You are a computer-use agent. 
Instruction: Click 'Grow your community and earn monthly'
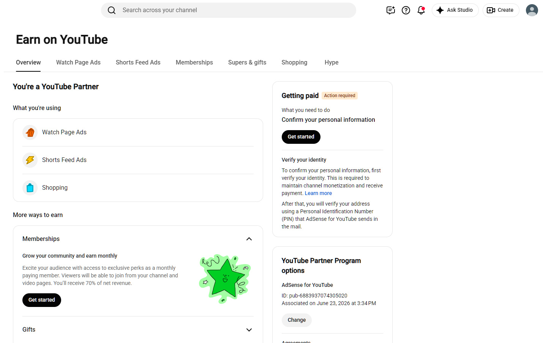[x=70, y=256]
